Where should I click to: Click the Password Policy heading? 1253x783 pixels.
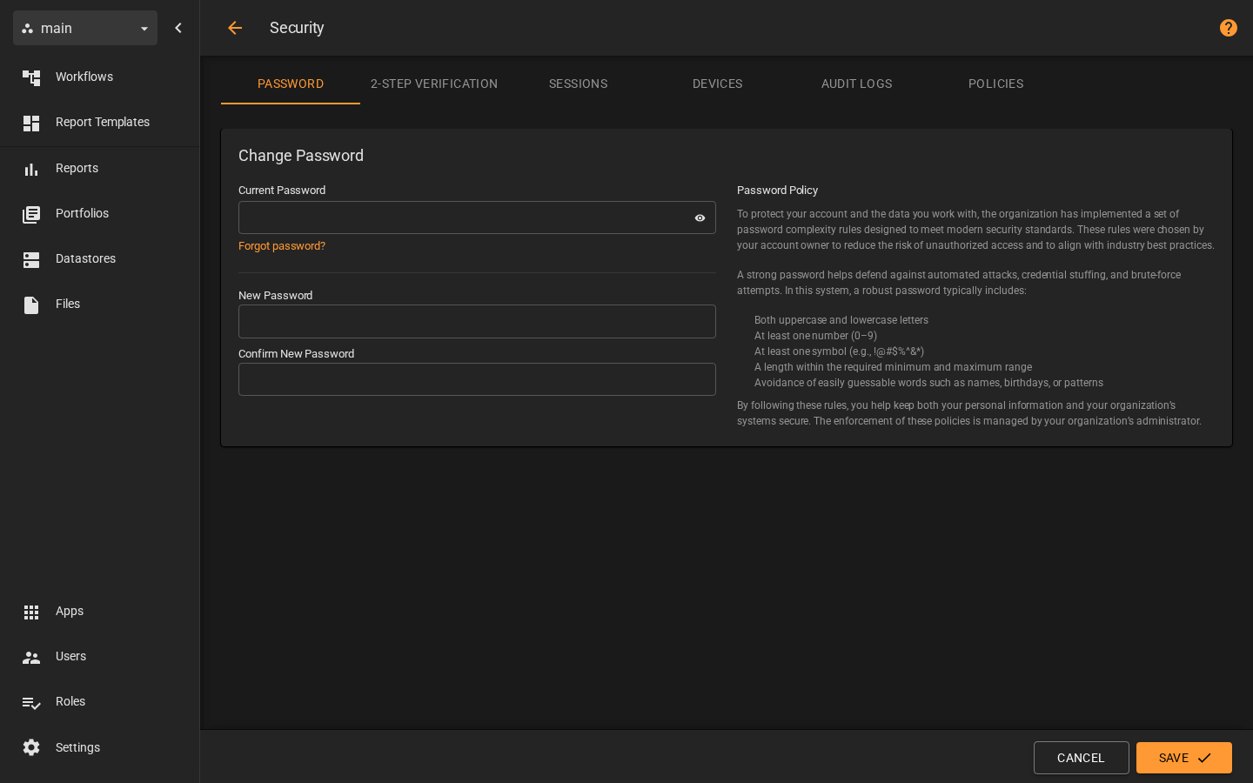click(x=777, y=191)
